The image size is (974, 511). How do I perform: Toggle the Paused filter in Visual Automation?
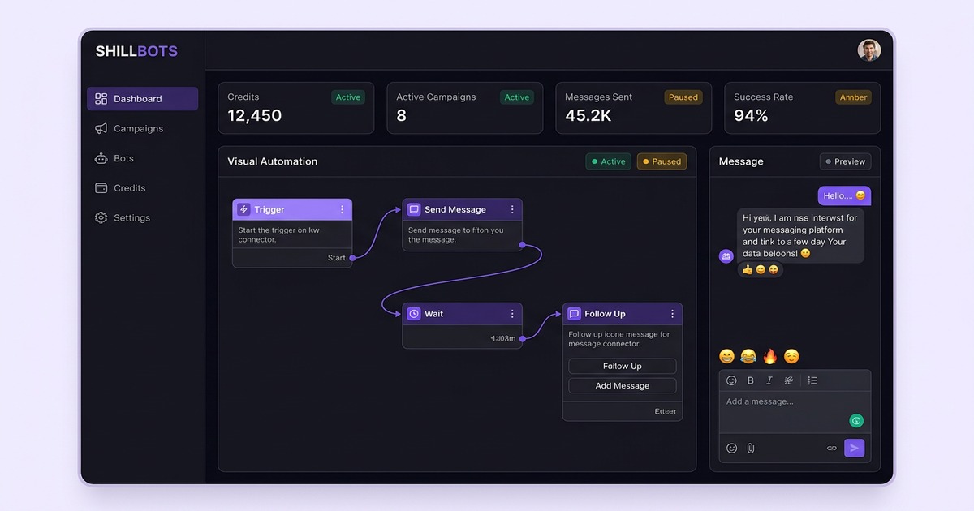[662, 161]
